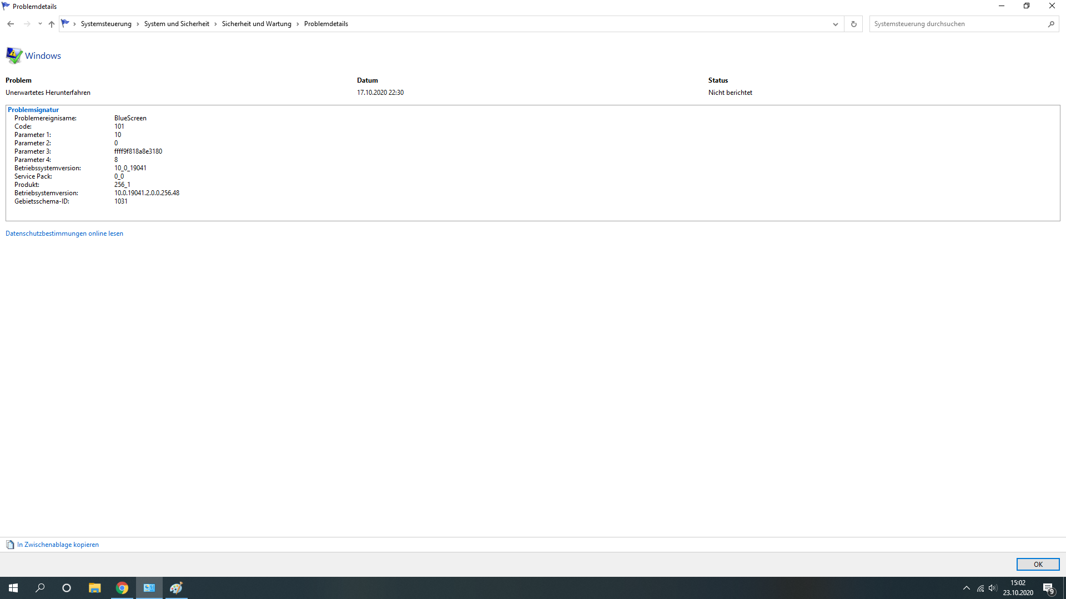The width and height of the screenshot is (1066, 599).
Task: Open the System und Sicherheit breadcrumb
Action: pyautogui.click(x=177, y=24)
